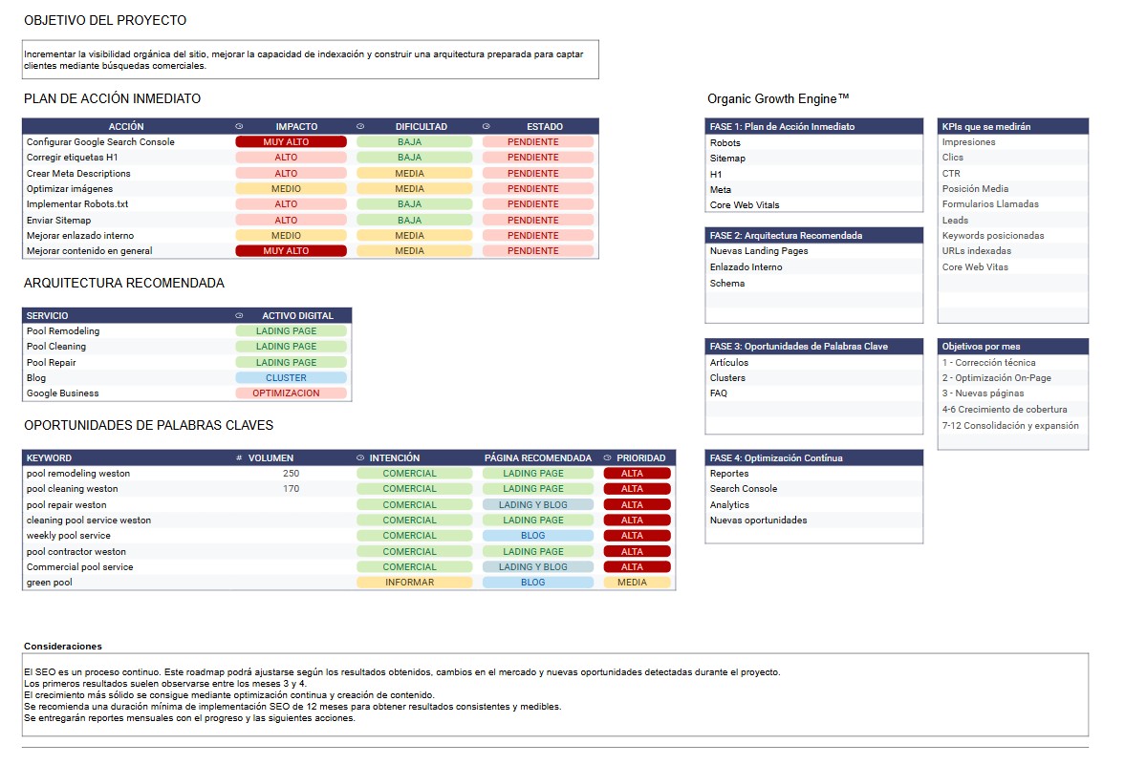Image resolution: width=1125 pixels, height=765 pixels.
Task: Click the 'weekly pool service' keyword cell
Action: pyautogui.click(x=127, y=536)
